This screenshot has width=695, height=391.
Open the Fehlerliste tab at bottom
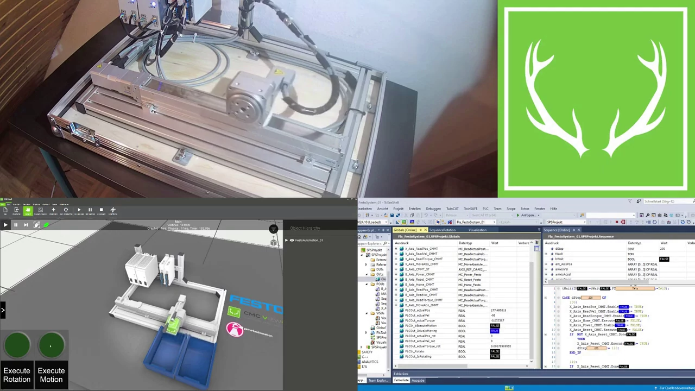[x=401, y=380]
